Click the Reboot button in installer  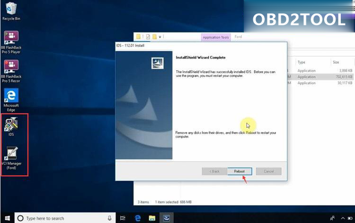pyautogui.click(x=240, y=171)
